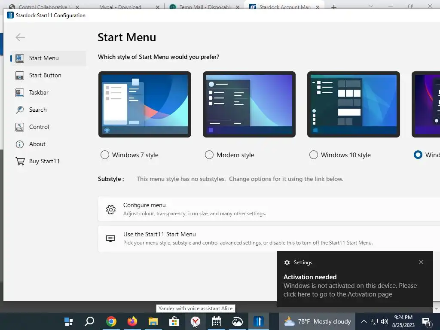Open the Buy Start11 page
The image size is (440, 330).
pos(48,161)
